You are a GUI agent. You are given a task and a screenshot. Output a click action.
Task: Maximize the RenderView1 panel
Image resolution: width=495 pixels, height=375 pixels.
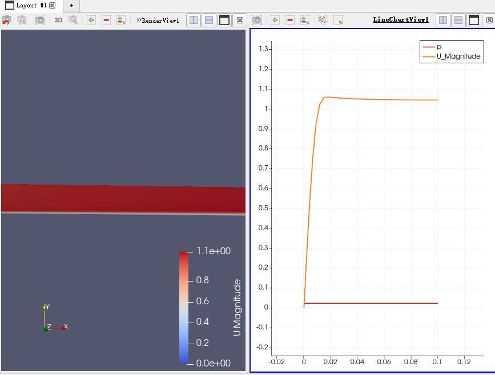(x=224, y=20)
